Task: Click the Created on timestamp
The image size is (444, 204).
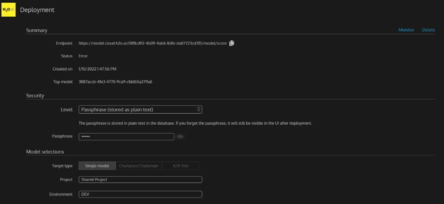Action: point(97,69)
